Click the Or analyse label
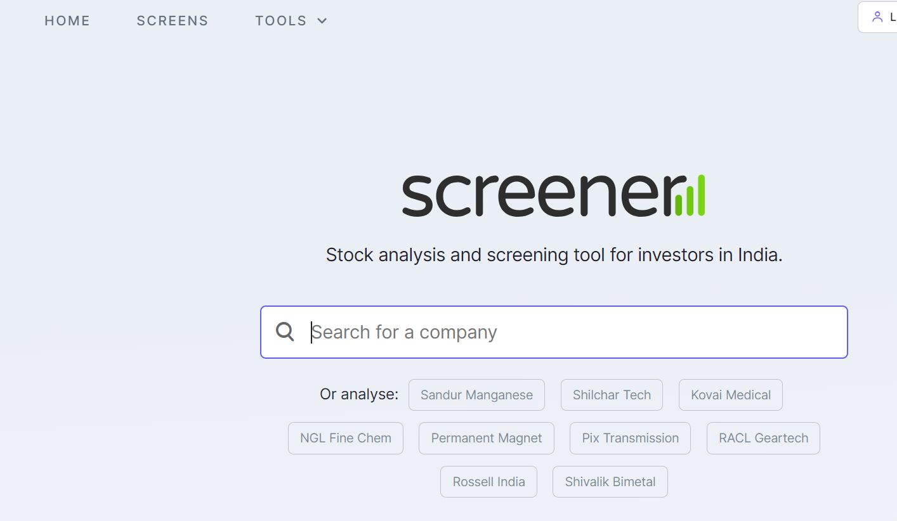 click(x=359, y=394)
